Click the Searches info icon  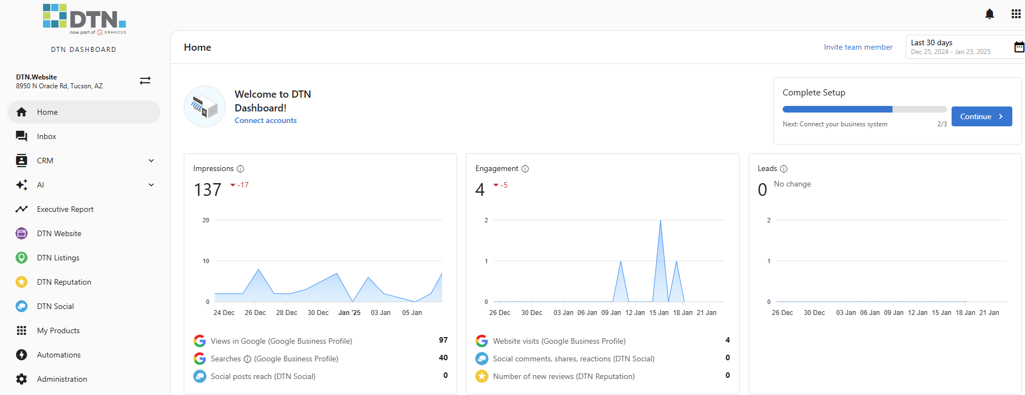coord(247,359)
